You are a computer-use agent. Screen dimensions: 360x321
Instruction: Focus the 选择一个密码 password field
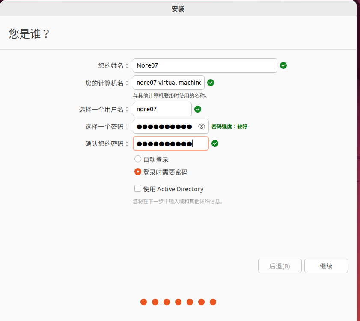tap(165, 126)
